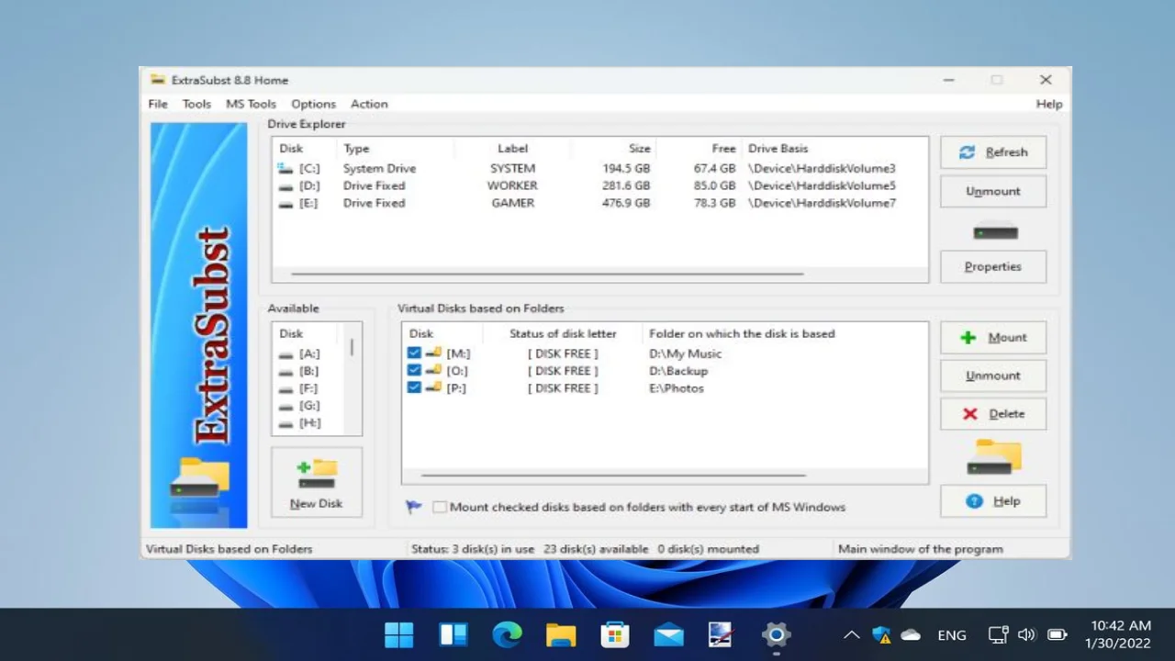1175x661 pixels.
Task: Click the OneDrive cloud tray icon
Action: tap(912, 634)
